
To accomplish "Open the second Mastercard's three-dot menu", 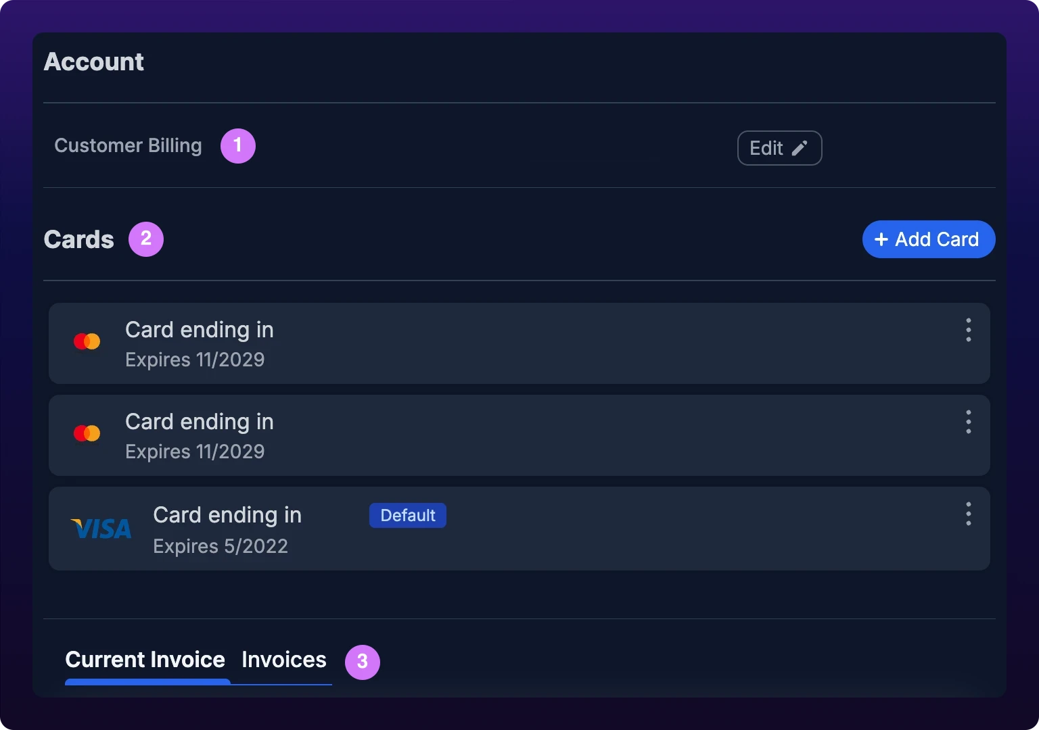I will coord(969,422).
